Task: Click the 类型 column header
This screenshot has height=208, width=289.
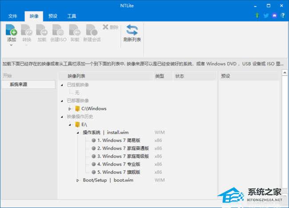Action: pos(163,76)
